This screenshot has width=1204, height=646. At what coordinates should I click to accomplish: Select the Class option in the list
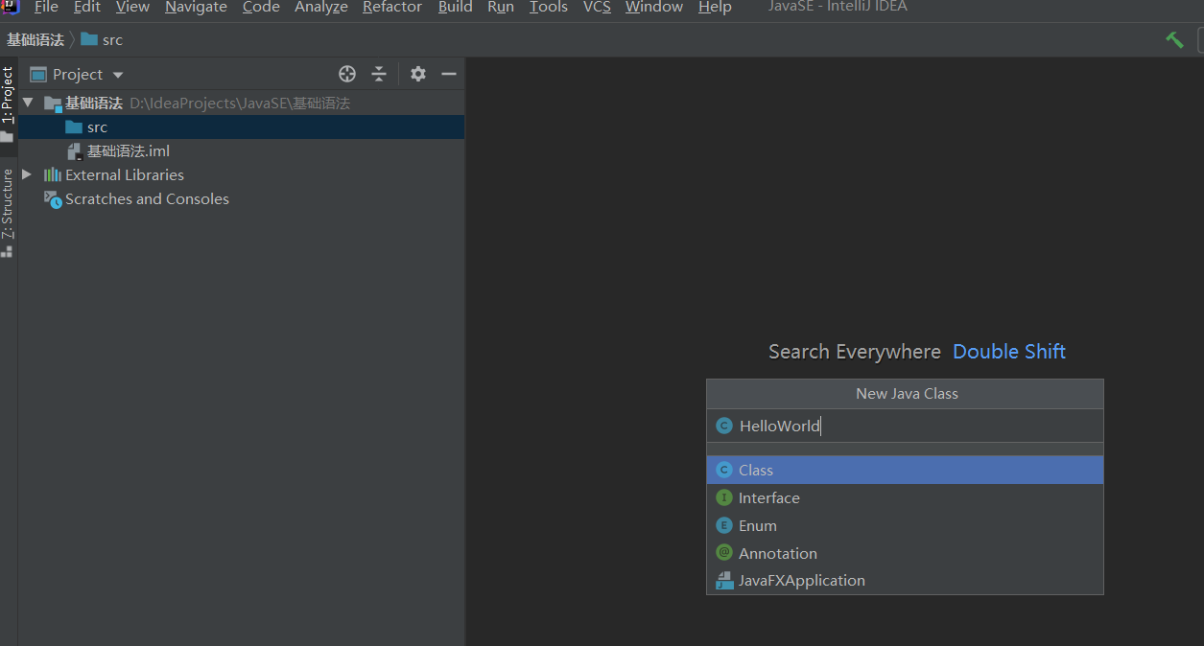(756, 470)
